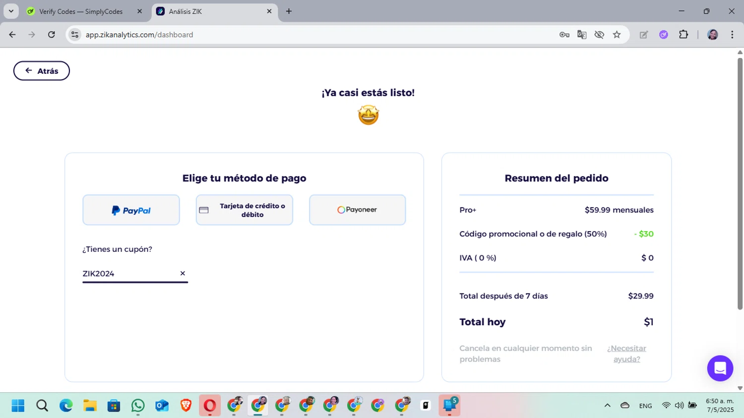Viewport: 744px width, 418px height.
Task: Bookmark this page with the star
Action: coord(617,35)
